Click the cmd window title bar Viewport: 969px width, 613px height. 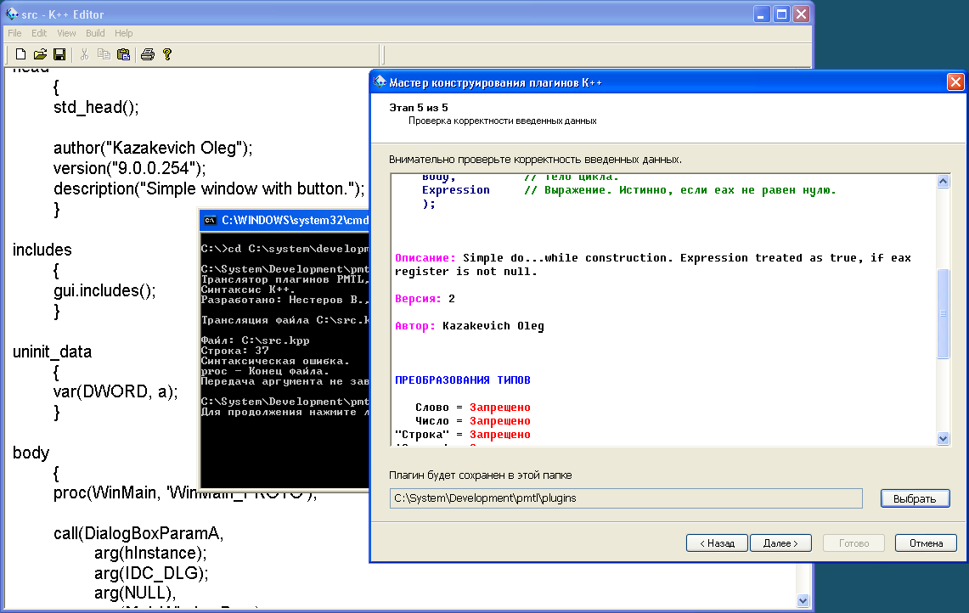285,220
